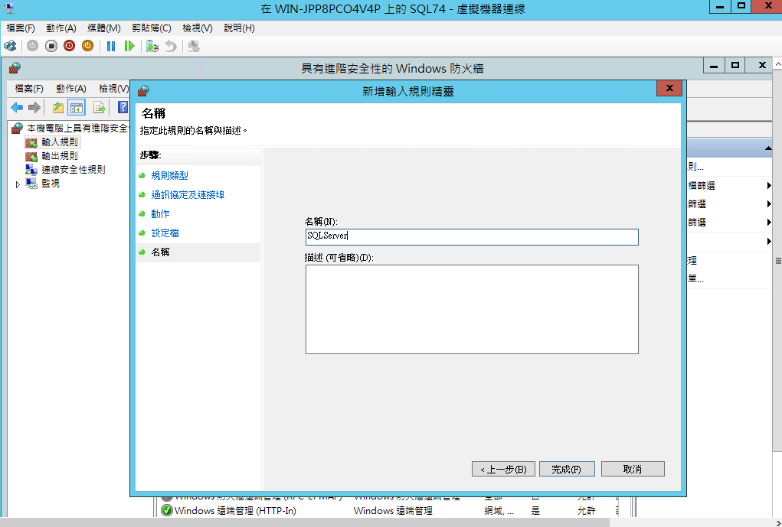The width and height of the screenshot is (782, 527).
Task: Maximize the firewall window
Action: 735,65
